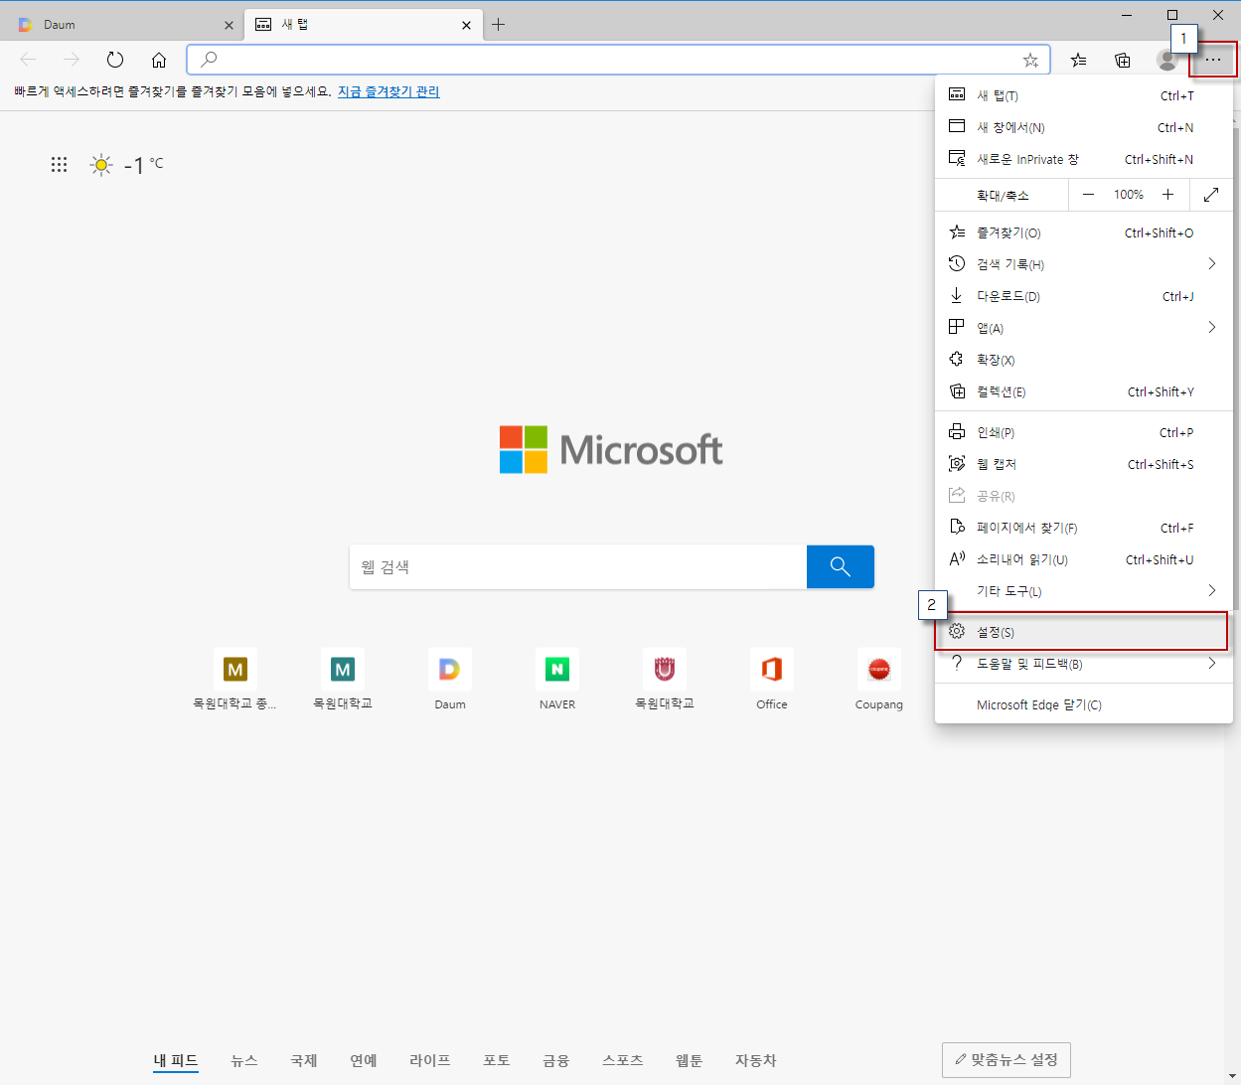Select 다운로드 menu entry
1241x1085 pixels.
[1008, 296]
